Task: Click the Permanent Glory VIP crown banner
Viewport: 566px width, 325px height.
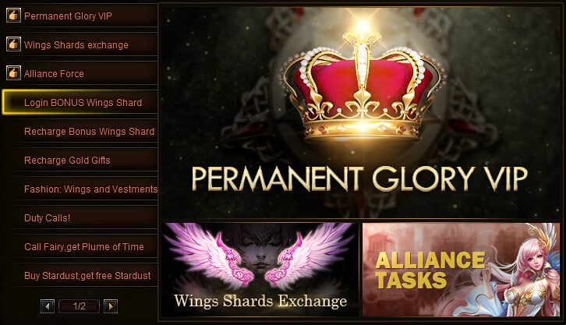Action: (360, 112)
